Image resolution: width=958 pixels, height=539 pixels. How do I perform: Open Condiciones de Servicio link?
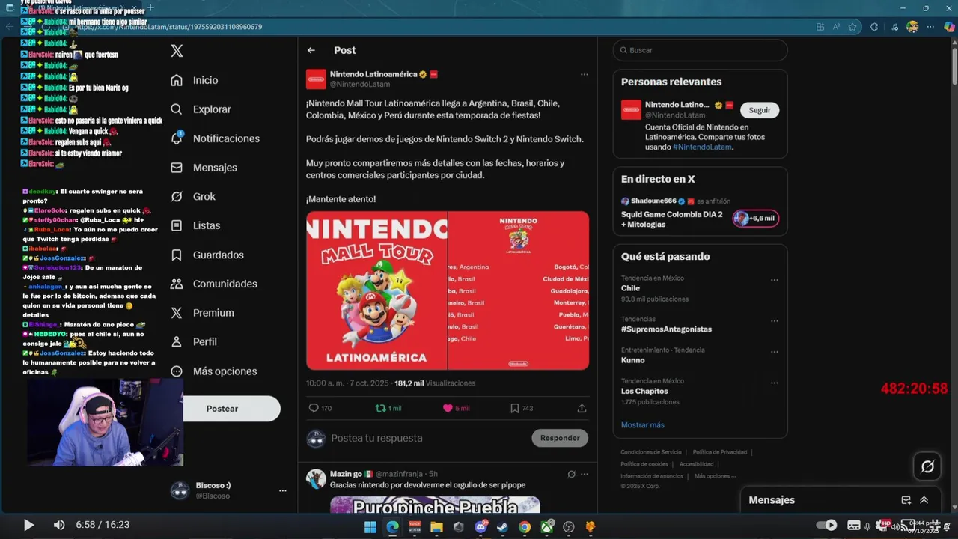[651, 452]
